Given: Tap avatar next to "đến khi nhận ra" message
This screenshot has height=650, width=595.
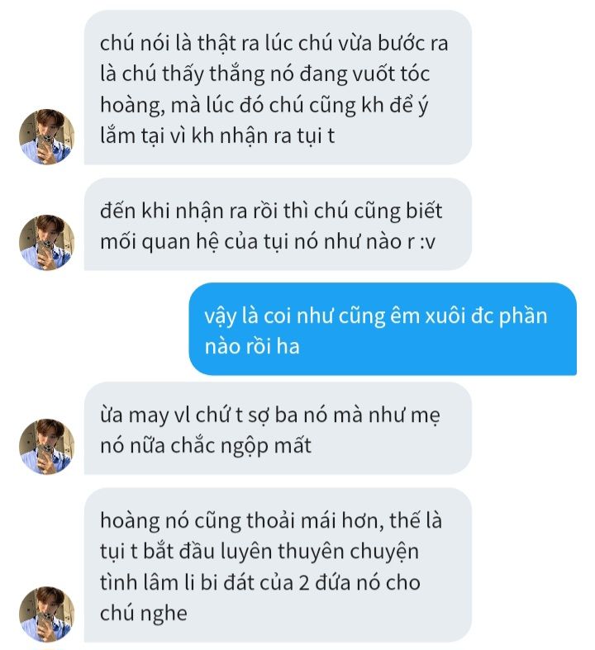Looking at the screenshot, I should [46, 243].
